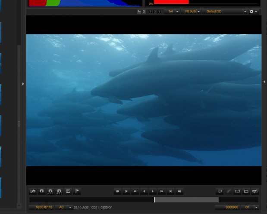Click the AC timecode mode button
267x214 pixels.
[x=61, y=207]
